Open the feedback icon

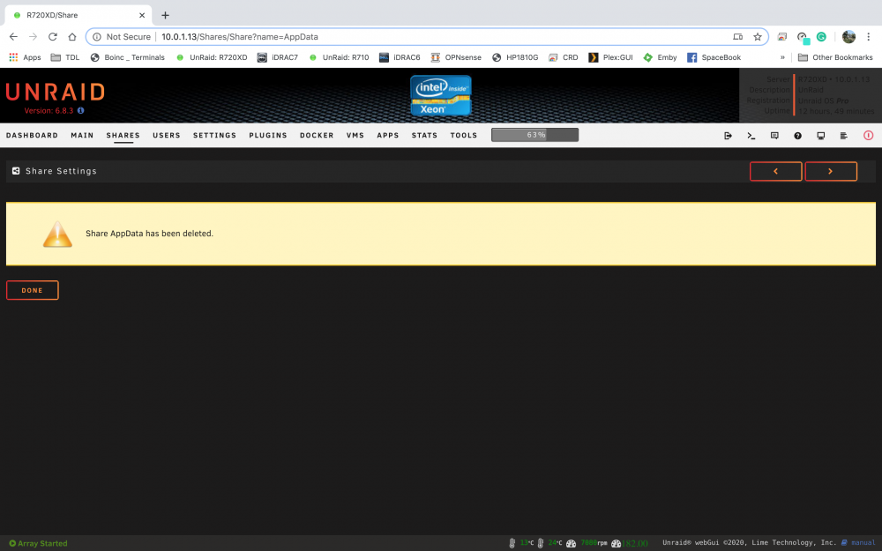(x=774, y=136)
